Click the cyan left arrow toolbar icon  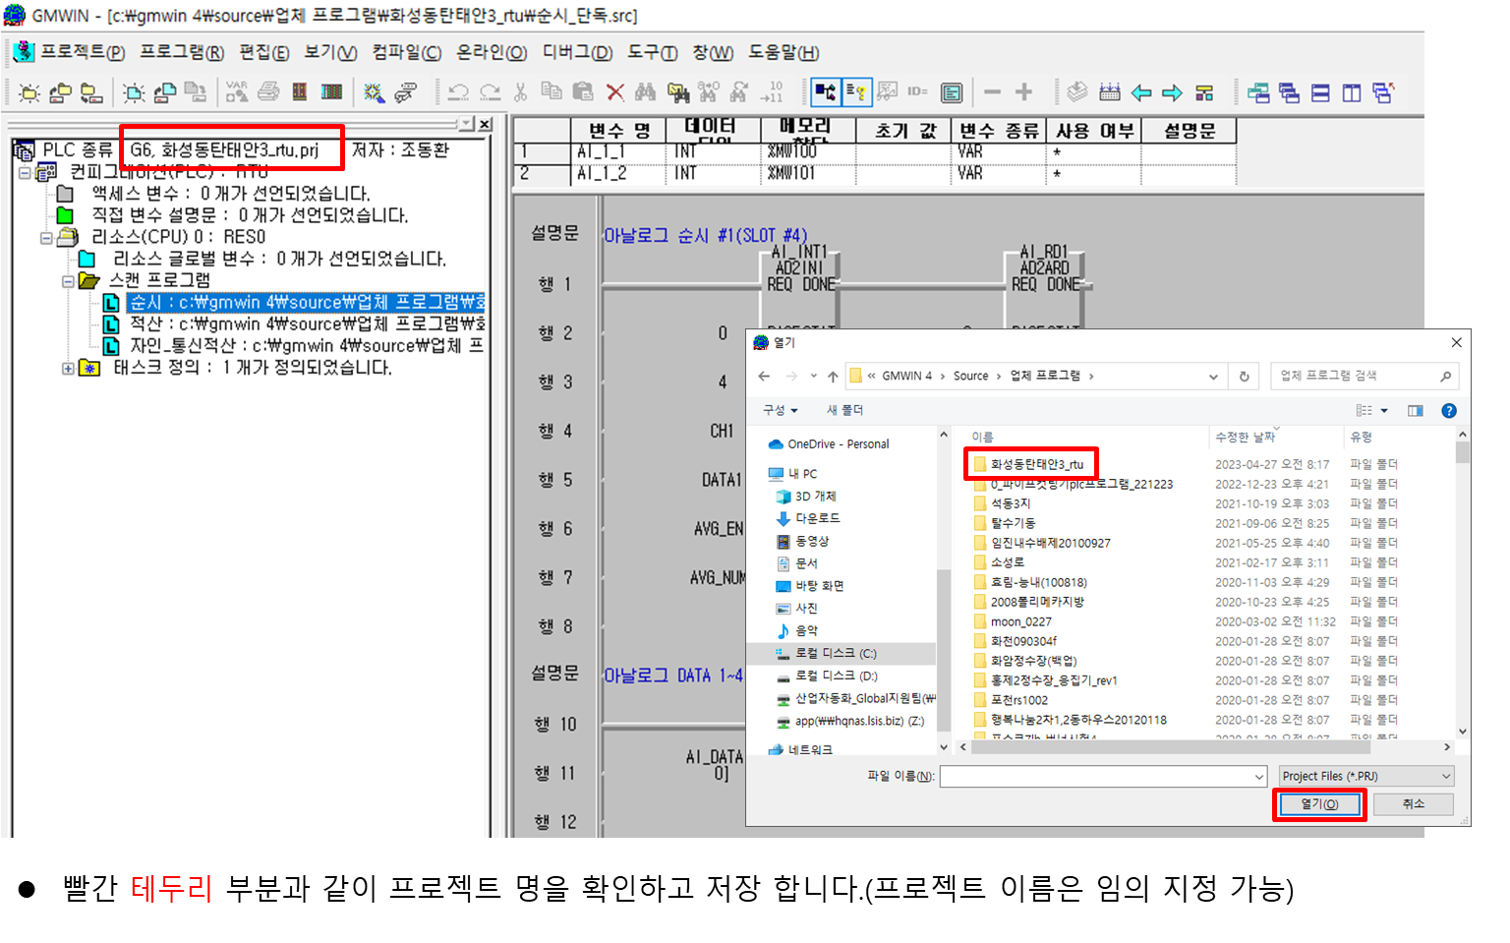point(1141,92)
